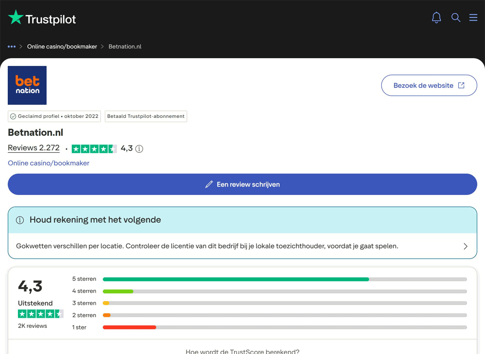Image resolution: width=485 pixels, height=354 pixels.
Task: Open the blue Online casino/bookmaker category link
Action: click(48, 163)
